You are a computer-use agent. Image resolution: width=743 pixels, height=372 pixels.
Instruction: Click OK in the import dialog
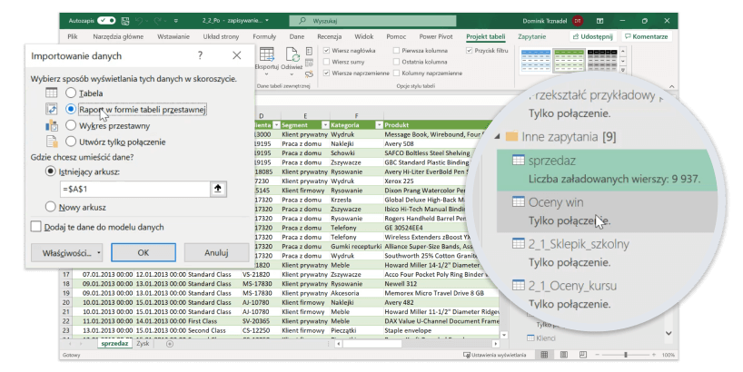[x=144, y=253]
